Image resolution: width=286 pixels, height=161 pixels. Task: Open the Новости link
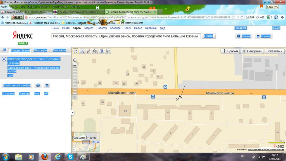(102, 28)
